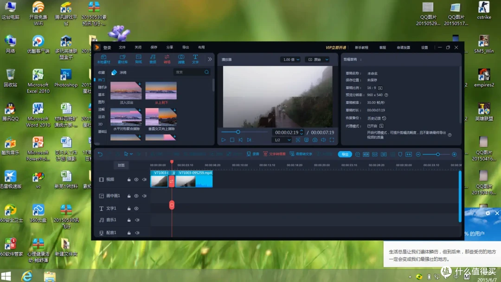Hide the 画中画1 track with eye icon
This screenshot has width=501, height=282.
[x=136, y=196]
